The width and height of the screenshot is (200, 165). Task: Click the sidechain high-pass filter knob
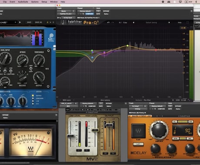(23, 101)
